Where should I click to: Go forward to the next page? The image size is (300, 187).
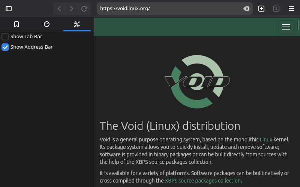(x=72, y=9)
